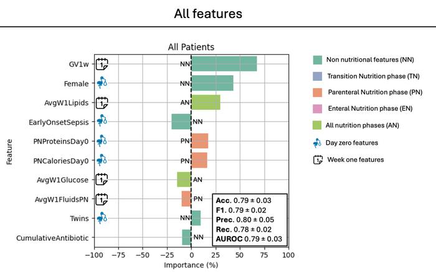Click the GV1w importance bar
The height and width of the screenshot is (272, 436).
pos(224,64)
